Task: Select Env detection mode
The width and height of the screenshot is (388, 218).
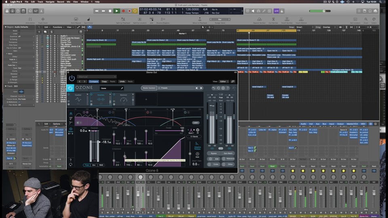Action: 94,165
